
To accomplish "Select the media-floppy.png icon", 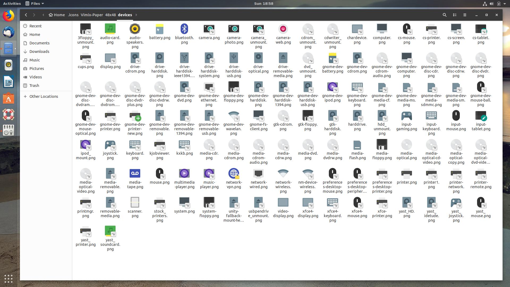I will tap(382, 145).
